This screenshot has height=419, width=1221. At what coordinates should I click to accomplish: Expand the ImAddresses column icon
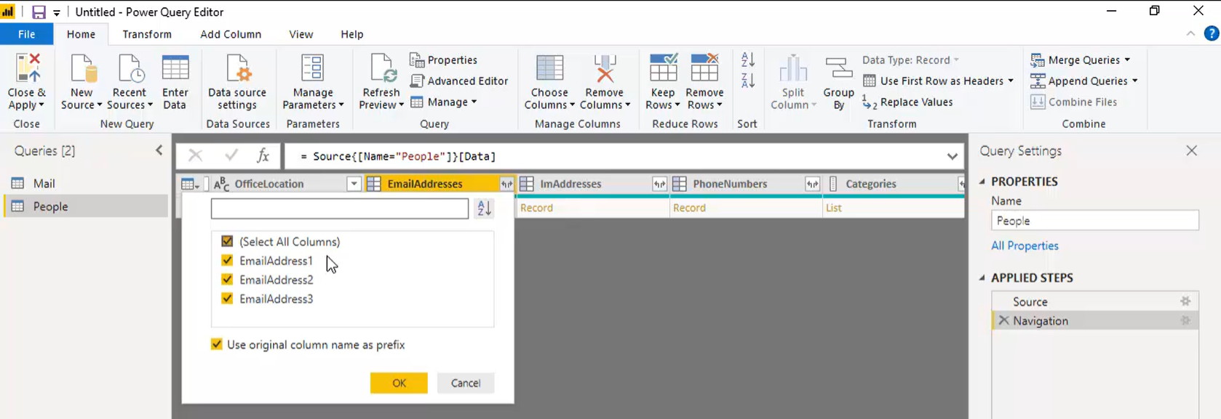pyautogui.click(x=659, y=184)
